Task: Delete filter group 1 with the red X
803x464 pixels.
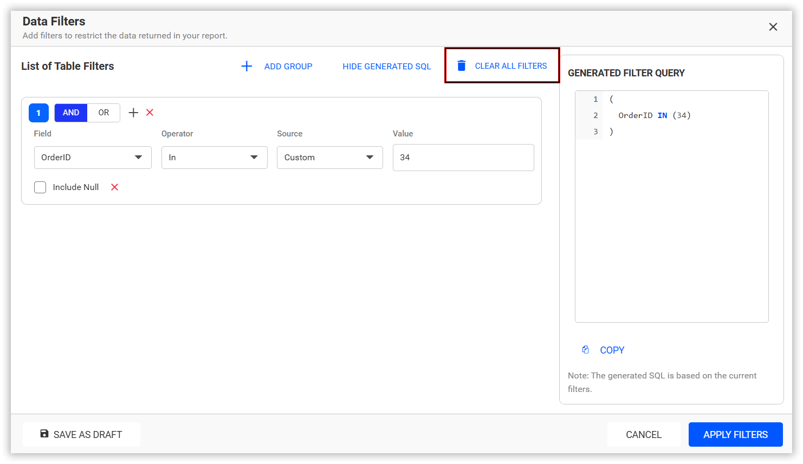Action: tap(150, 113)
